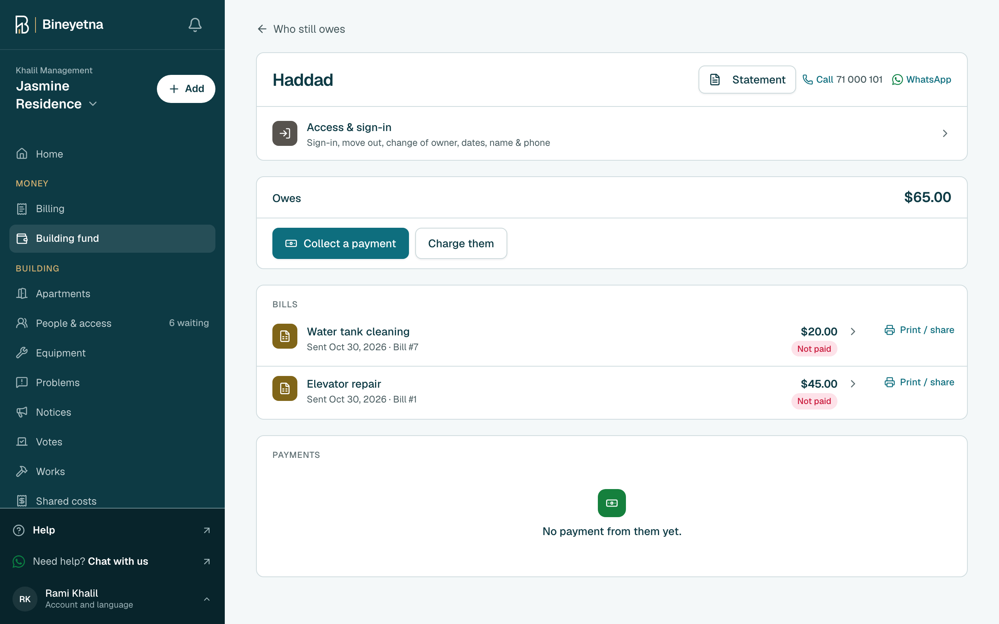
Task: Click the printer icon for Elevator repair
Action: pyautogui.click(x=890, y=382)
